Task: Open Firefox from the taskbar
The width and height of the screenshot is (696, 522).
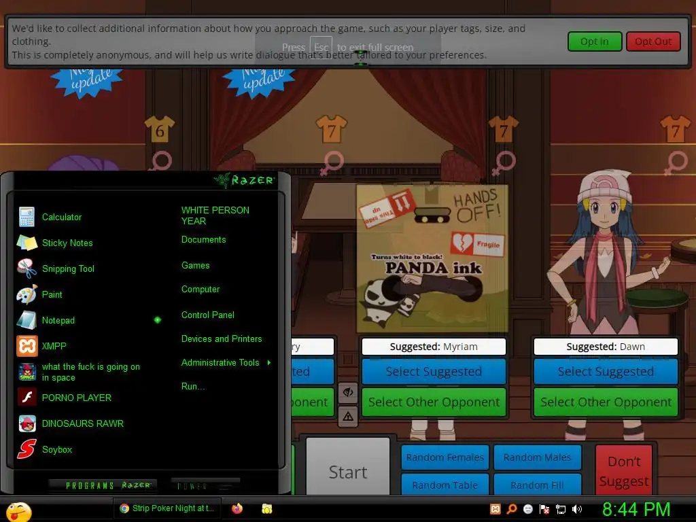Action: [237, 508]
